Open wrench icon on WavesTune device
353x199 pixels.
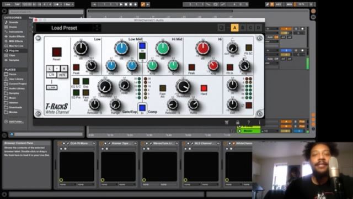pos(151,143)
